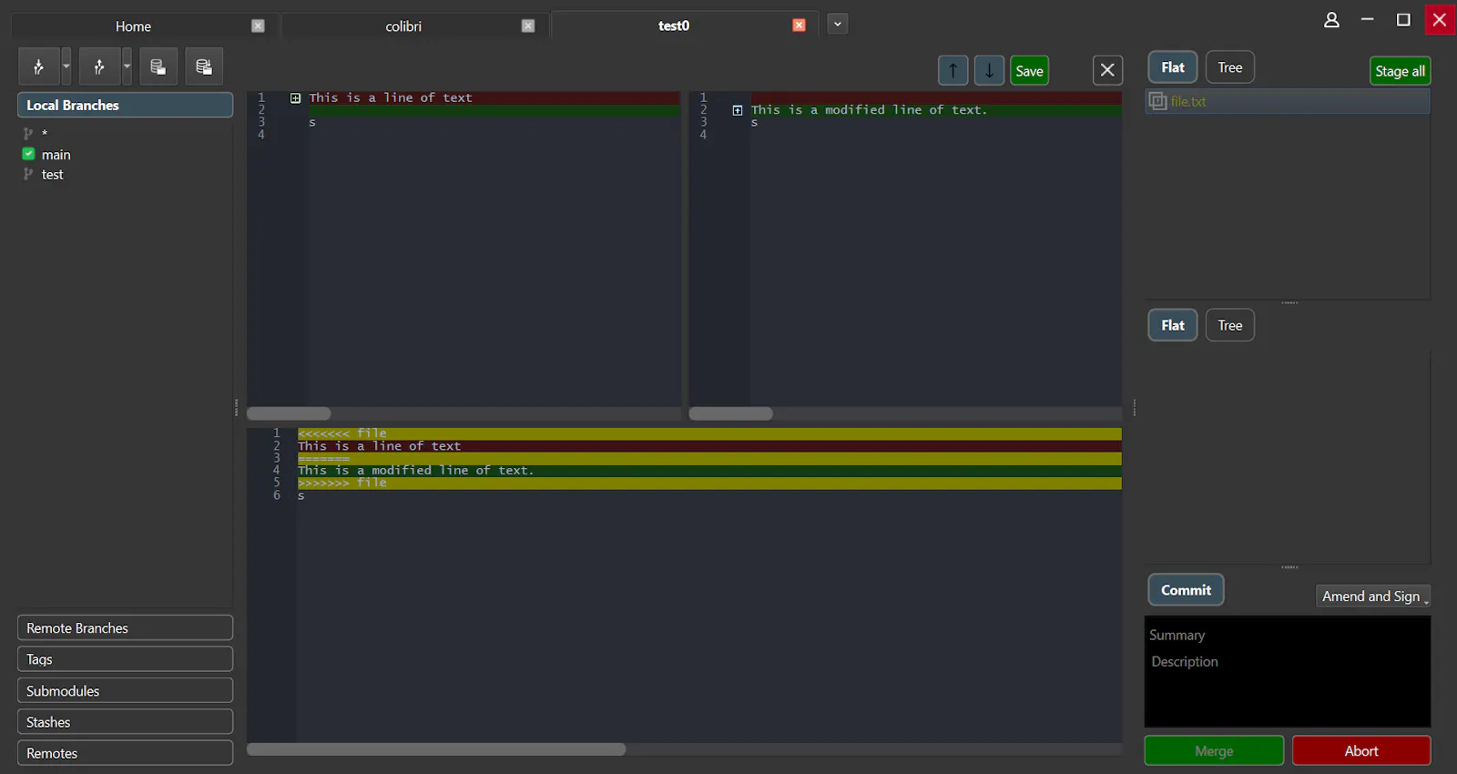Click the stash changes database icon

click(x=158, y=66)
